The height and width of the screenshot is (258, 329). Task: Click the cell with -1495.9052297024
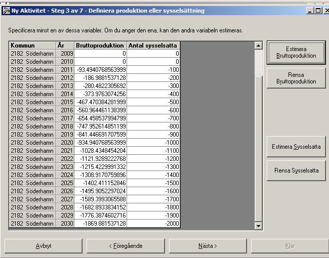pyautogui.click(x=101, y=191)
